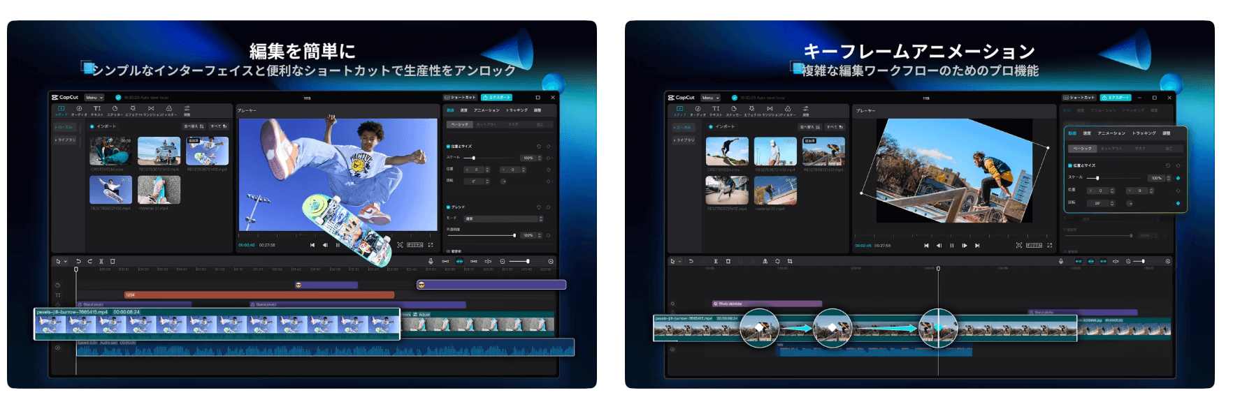Toggle the スケール keyframe diamond in the 編集を簡単に window

tap(548, 158)
